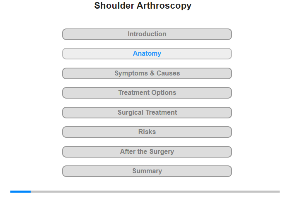Select the Introduction menu entry

coord(147,34)
